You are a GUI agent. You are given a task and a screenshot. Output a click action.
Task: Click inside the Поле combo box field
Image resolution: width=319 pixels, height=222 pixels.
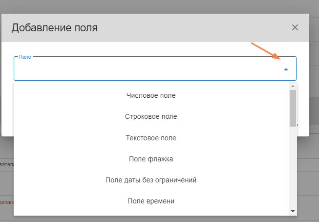(x=147, y=69)
